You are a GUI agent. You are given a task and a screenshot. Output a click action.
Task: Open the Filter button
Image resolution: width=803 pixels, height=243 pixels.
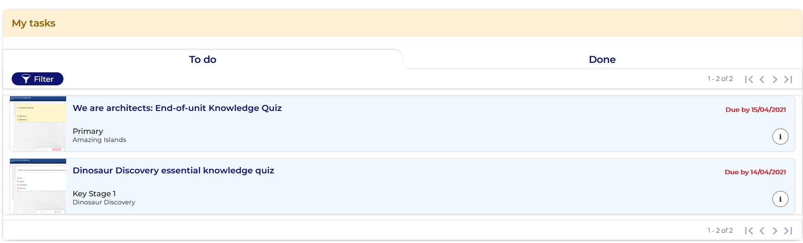click(37, 79)
